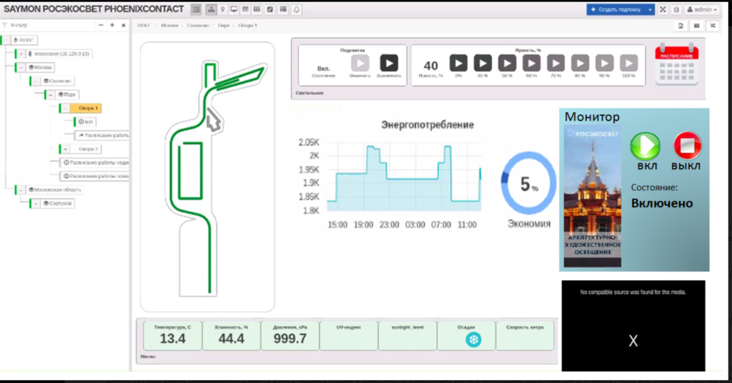The image size is (732, 383).
Task: Open the arrow next to Создать подложку
Action: click(x=649, y=9)
